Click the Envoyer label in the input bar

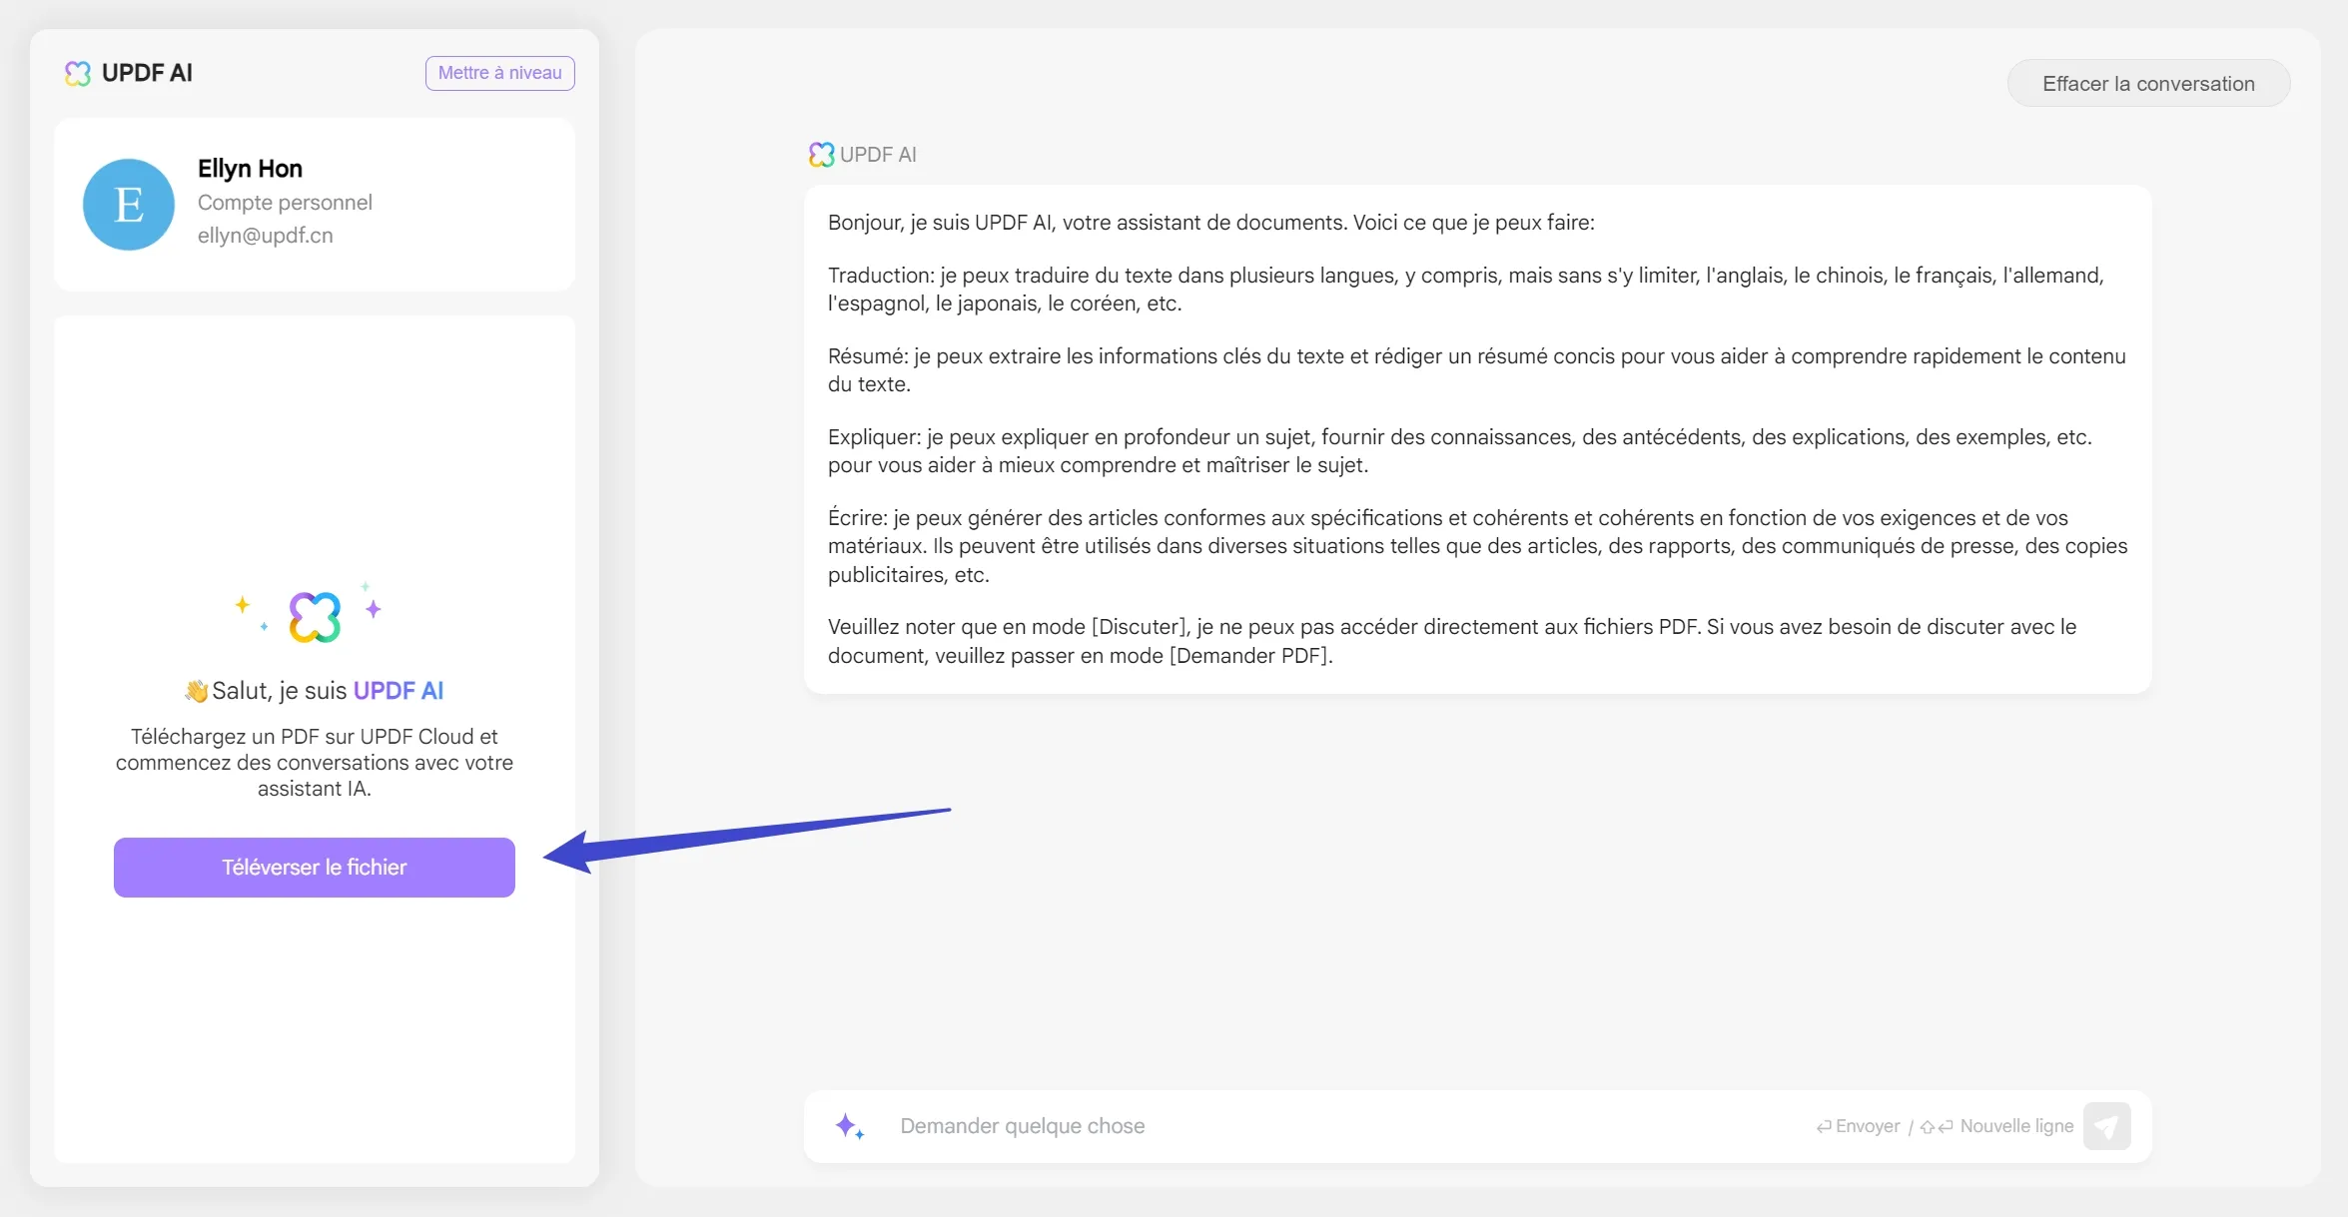[x=1866, y=1126]
